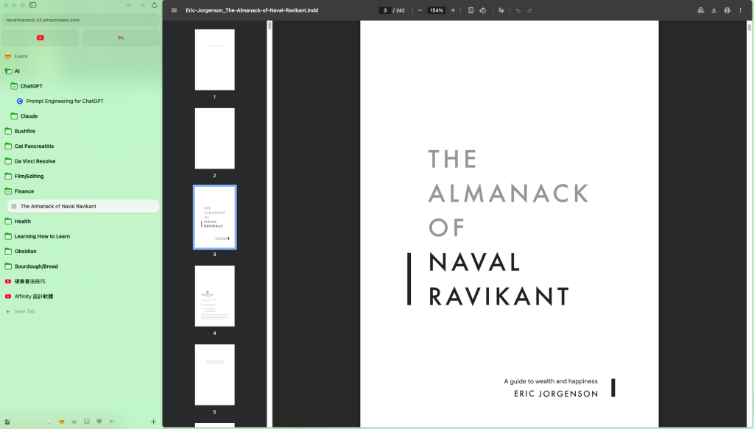Image resolution: width=754 pixels, height=429 pixels.
Task: Switch to the nerd-face emoji space
Action: tap(62, 422)
